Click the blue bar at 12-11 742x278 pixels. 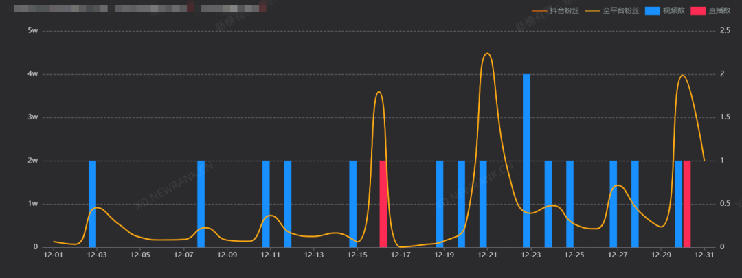266,204
